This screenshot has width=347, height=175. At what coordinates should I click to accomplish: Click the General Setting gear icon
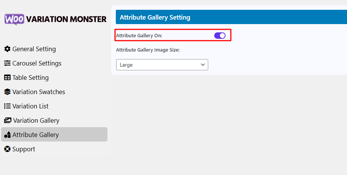(x=7, y=49)
